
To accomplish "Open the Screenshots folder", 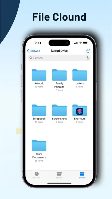I will [59, 110].
